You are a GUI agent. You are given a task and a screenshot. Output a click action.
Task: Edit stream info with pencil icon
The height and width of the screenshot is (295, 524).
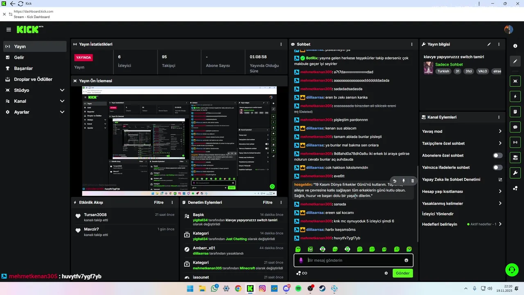[x=489, y=44]
